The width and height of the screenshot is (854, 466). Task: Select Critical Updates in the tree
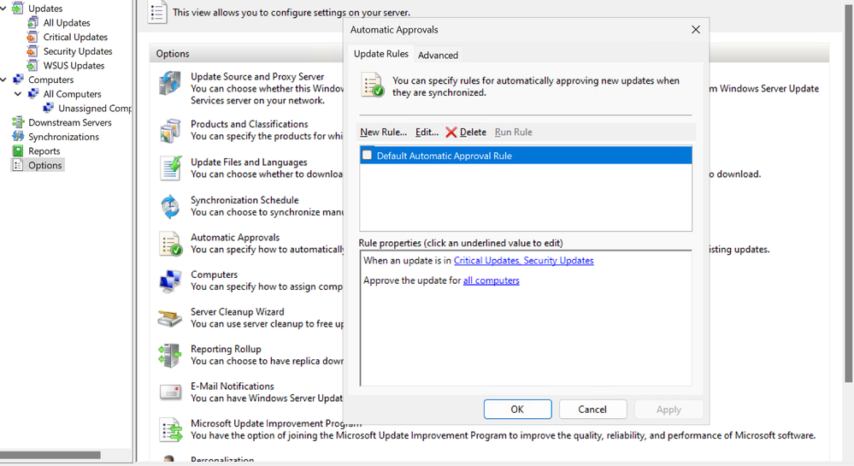75,37
